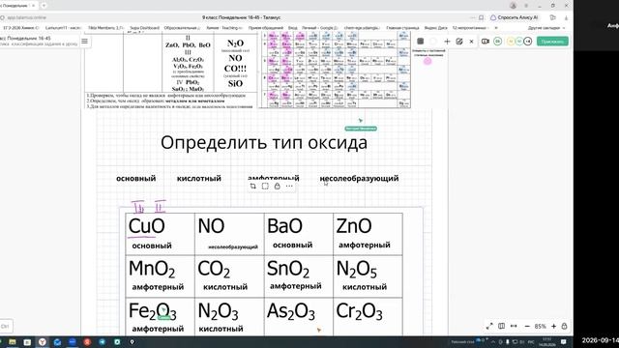Click the green participant avatar circle
Viewport: 619px width, 348px height.
click(x=498, y=41)
